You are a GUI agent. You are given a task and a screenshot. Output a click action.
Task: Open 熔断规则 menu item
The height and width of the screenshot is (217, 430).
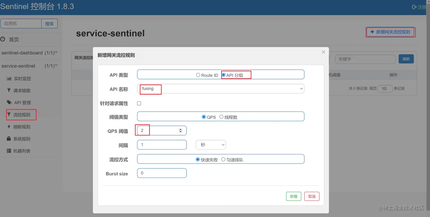pyautogui.click(x=22, y=127)
